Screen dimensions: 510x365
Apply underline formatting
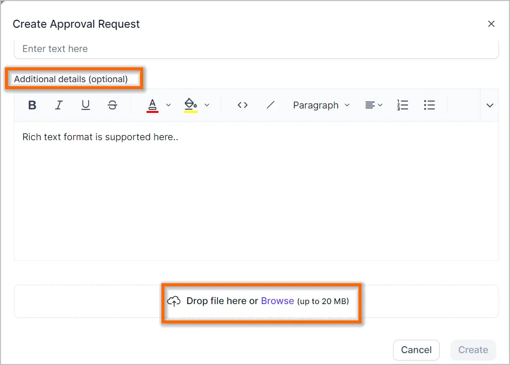(x=86, y=105)
